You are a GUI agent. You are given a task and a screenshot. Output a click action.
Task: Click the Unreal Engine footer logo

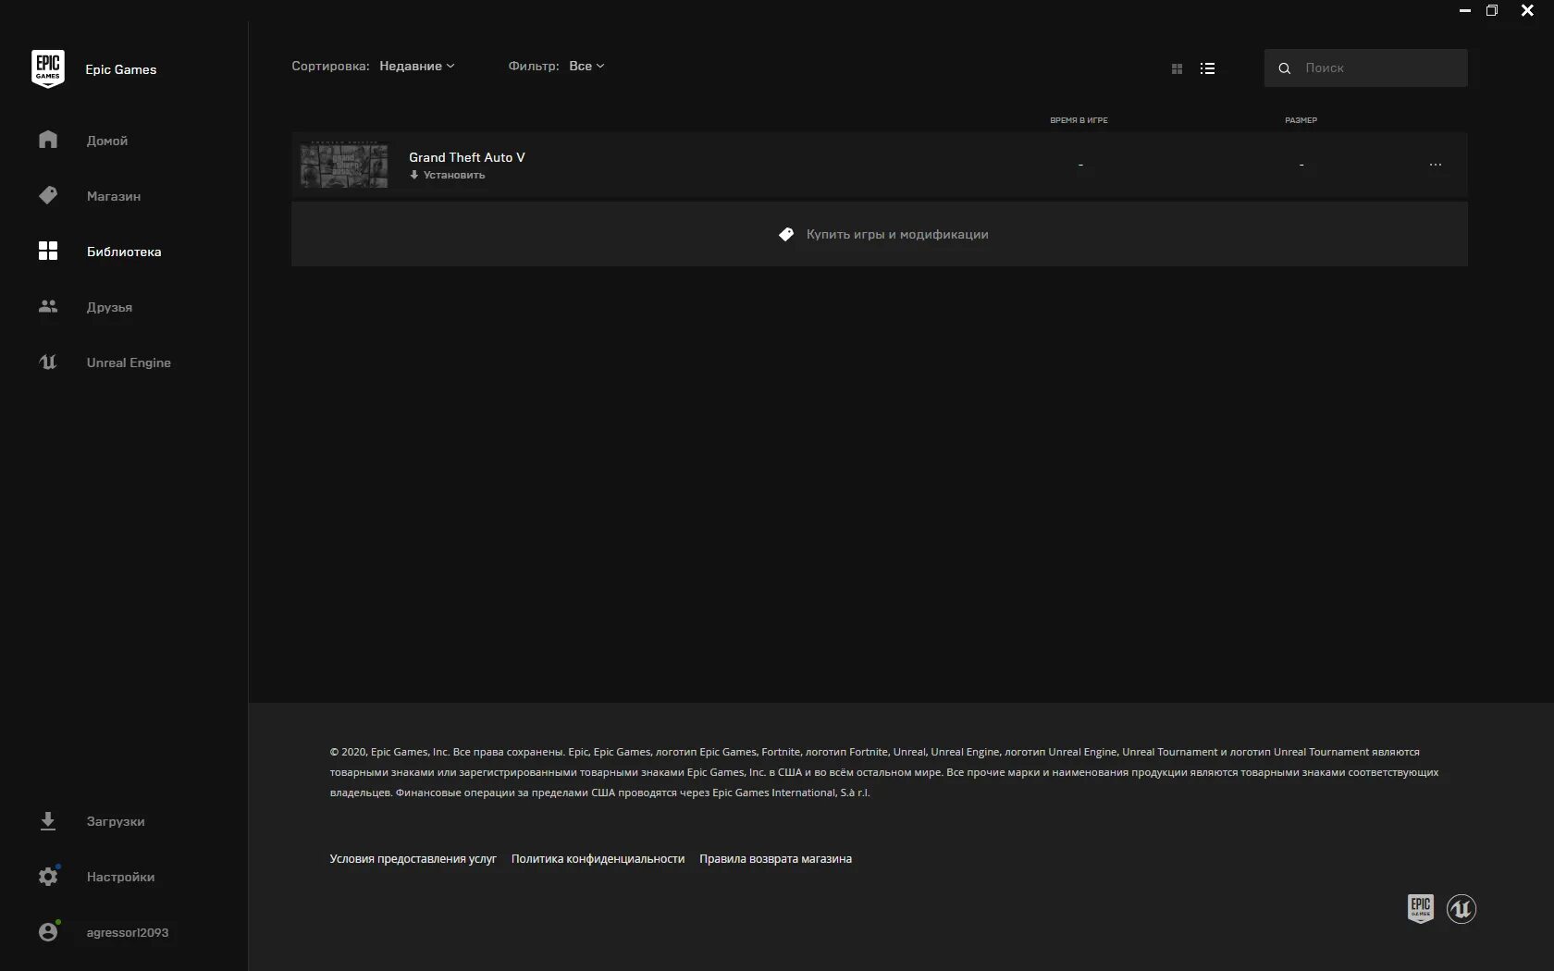(1461, 909)
